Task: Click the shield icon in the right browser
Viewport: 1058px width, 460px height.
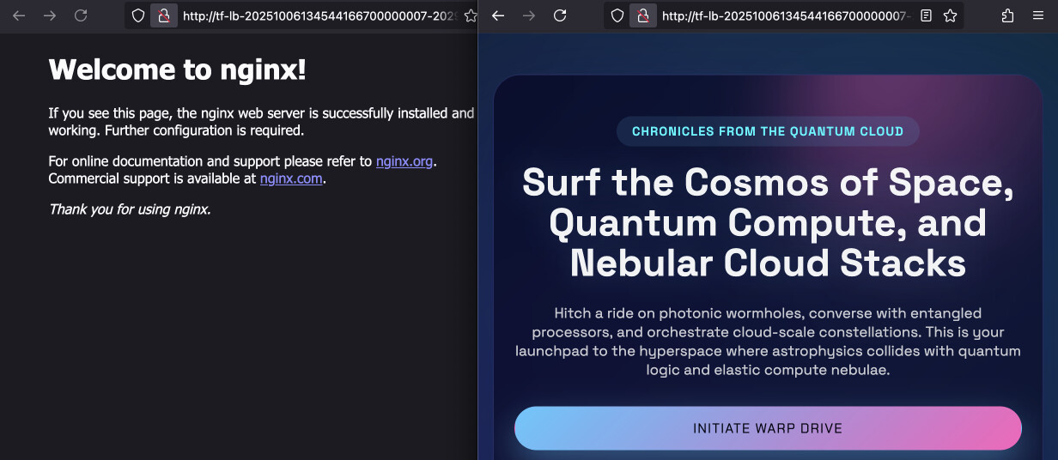Action: pos(617,15)
